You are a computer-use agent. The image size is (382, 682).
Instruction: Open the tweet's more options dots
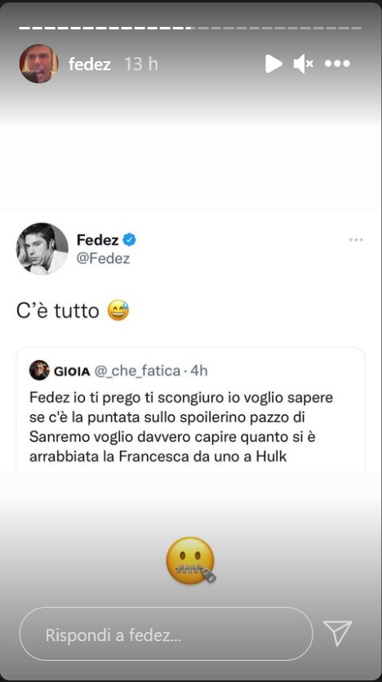click(x=356, y=239)
